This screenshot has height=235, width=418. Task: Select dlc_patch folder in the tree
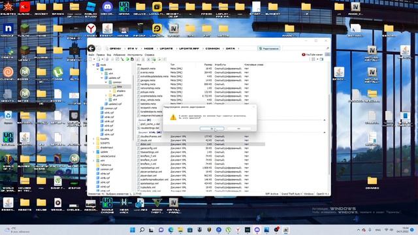click(x=118, y=95)
